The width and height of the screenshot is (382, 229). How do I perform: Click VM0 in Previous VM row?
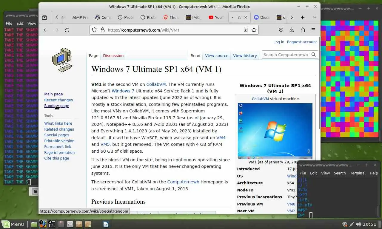click(291, 204)
